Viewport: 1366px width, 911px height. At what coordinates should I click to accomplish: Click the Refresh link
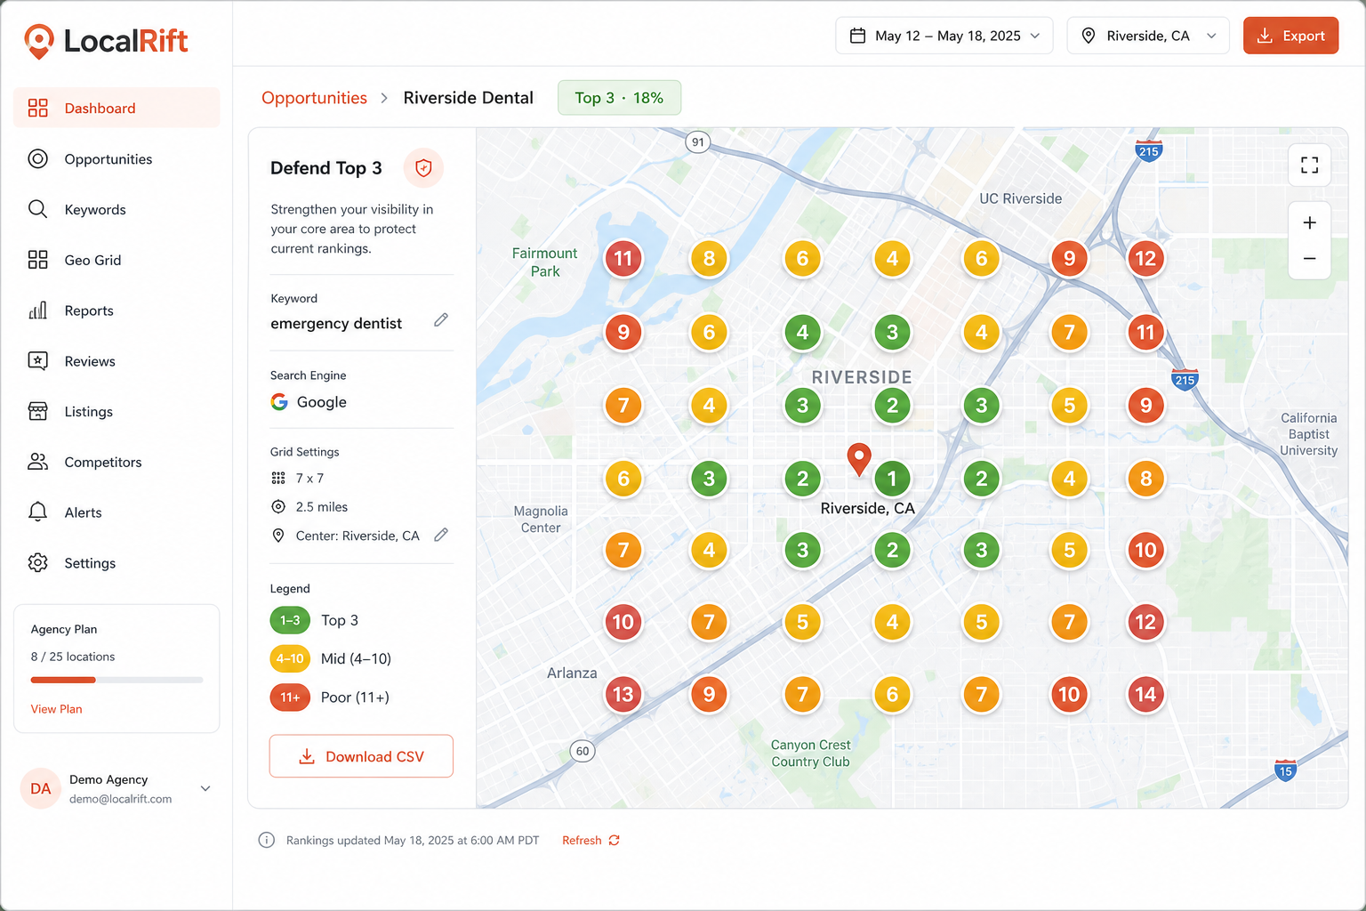point(591,840)
